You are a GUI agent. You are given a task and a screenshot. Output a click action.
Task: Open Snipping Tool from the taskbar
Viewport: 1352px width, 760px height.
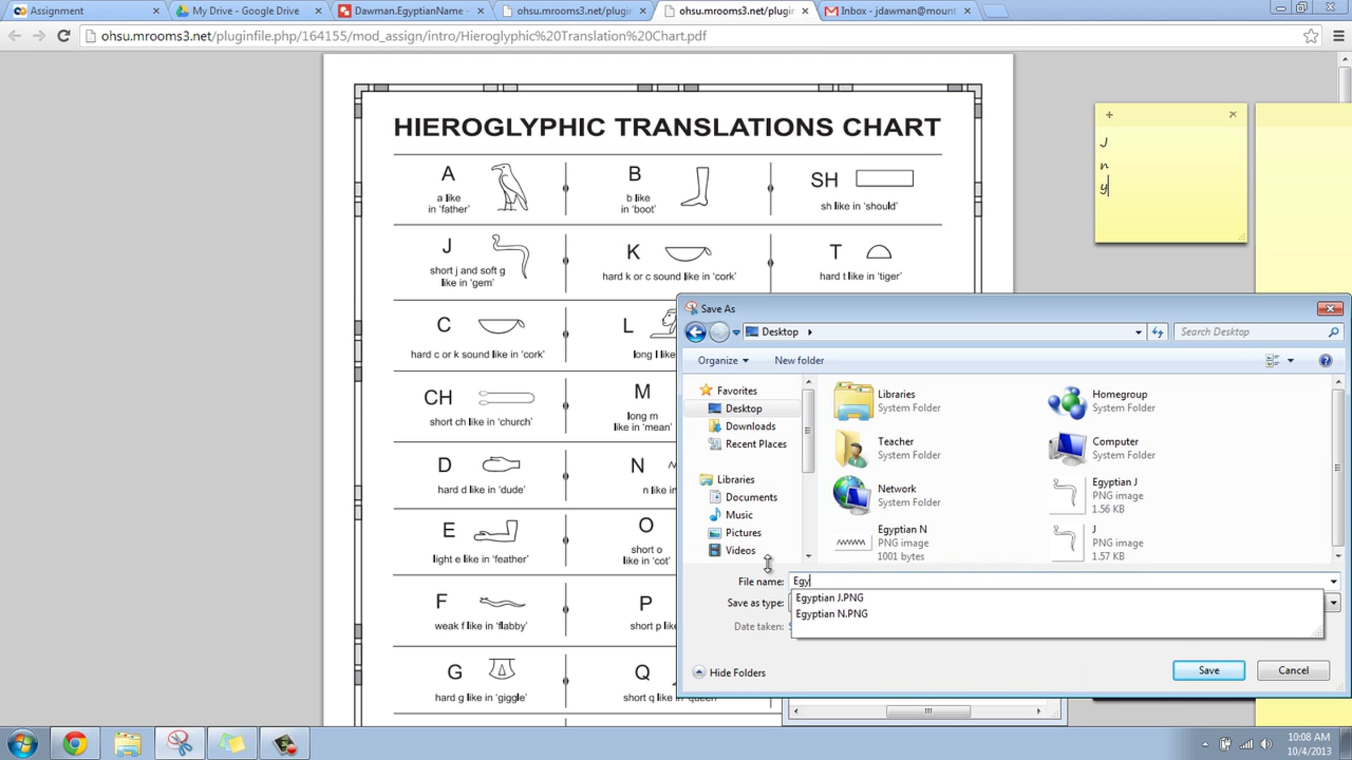coord(179,743)
